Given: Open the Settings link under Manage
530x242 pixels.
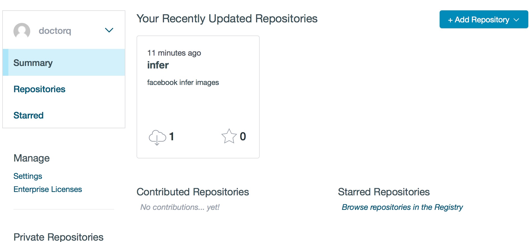Looking at the screenshot, I should 28,176.
